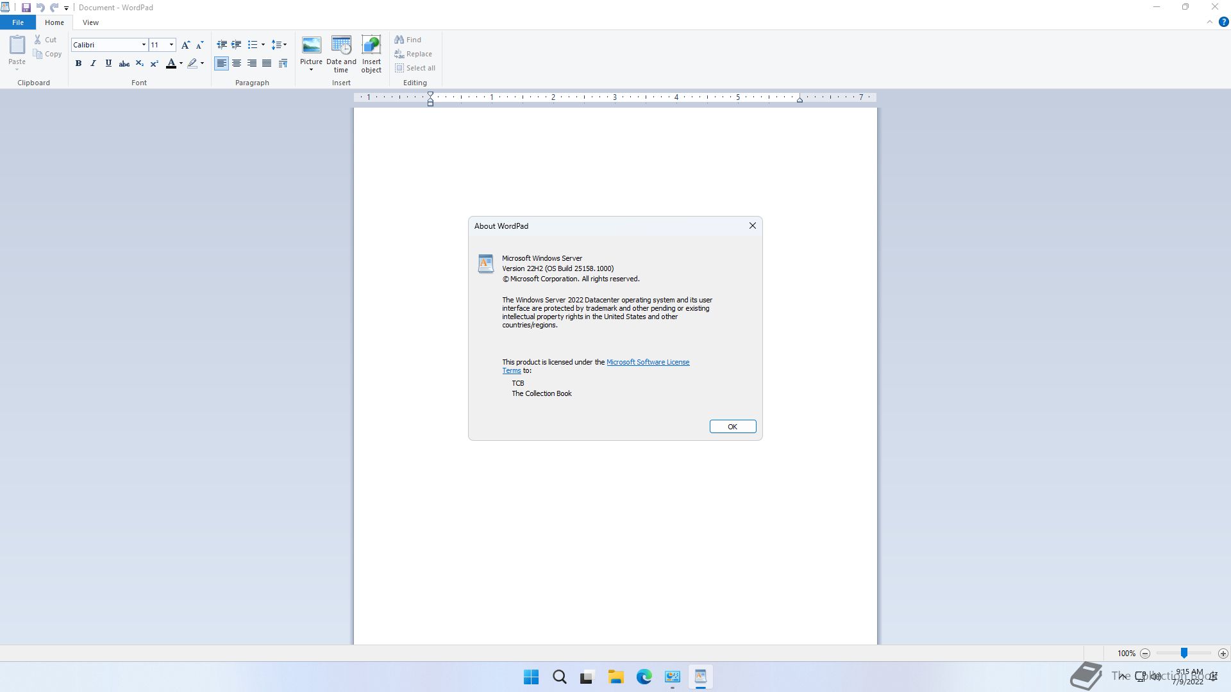Screen dimensions: 1231x692
Task: Click the WordPad taskbar icon
Action: [x=701, y=677]
